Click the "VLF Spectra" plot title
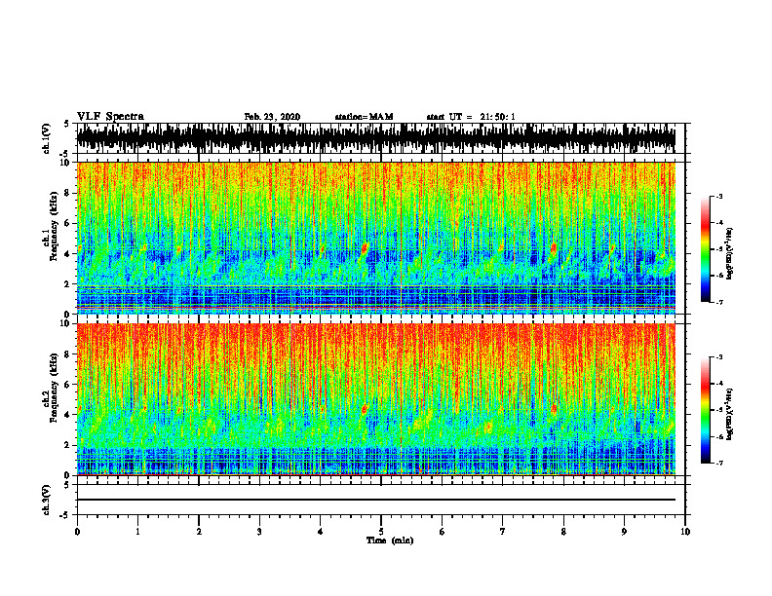The height and width of the screenshot is (596, 772). 110,117
